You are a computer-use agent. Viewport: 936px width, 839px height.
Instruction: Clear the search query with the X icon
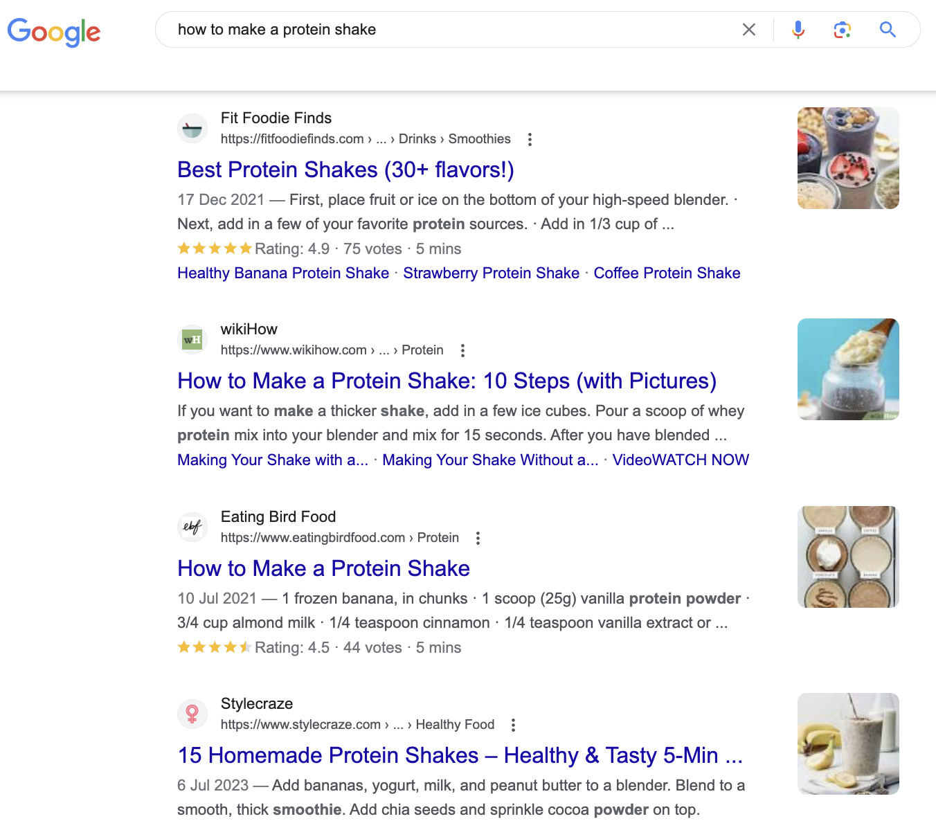[x=749, y=30]
